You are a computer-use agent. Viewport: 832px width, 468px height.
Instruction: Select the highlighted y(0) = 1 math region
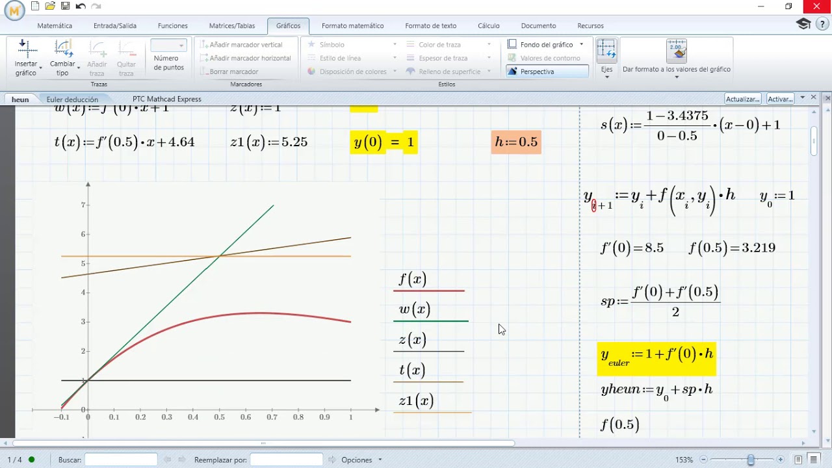click(x=383, y=142)
